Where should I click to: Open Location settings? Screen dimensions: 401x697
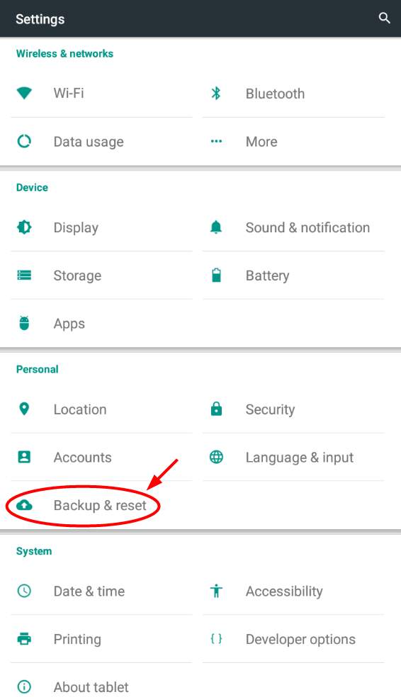click(x=102, y=409)
